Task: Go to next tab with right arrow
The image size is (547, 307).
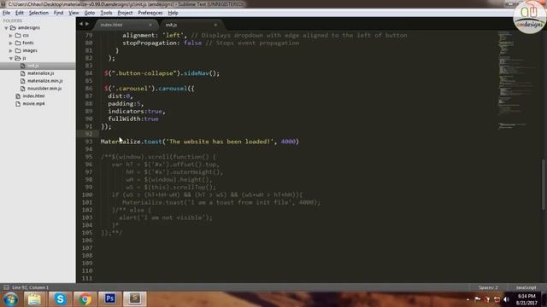Action: tap(87, 24)
